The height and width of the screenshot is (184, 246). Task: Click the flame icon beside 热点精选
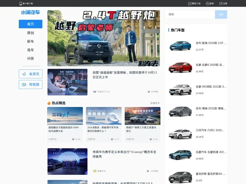[x=49, y=103]
